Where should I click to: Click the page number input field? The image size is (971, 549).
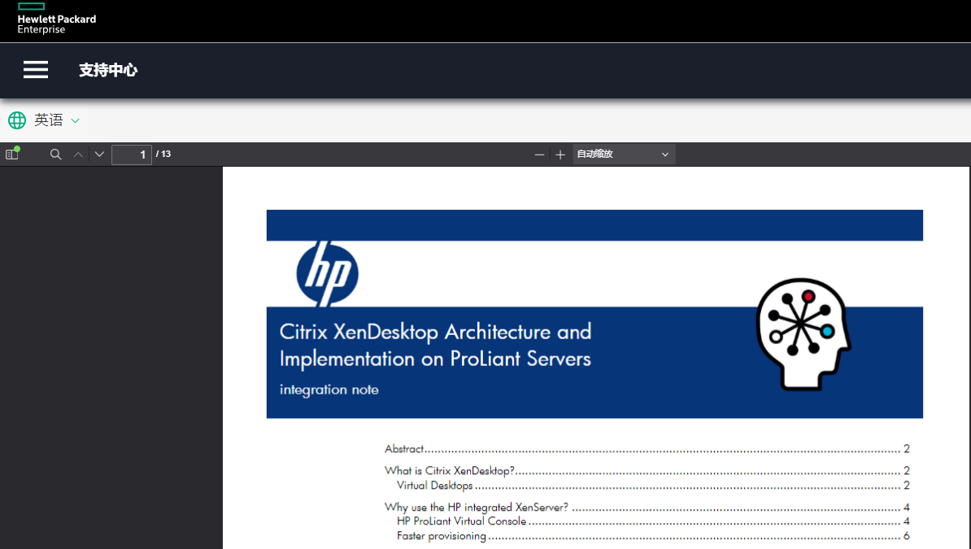tap(131, 155)
